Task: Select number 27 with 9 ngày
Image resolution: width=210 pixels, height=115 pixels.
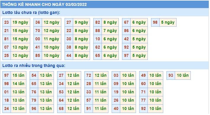Action: point(69,22)
